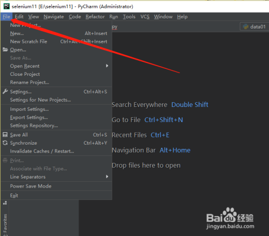The image size is (269, 236).
Task: Select Open Recent menu entry
Action: coord(56,66)
